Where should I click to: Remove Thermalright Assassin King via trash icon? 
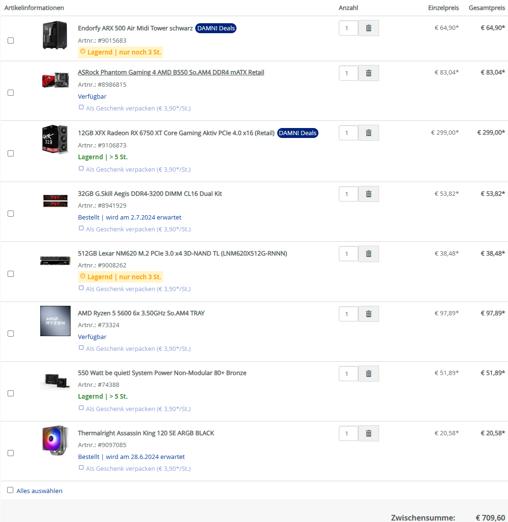pyautogui.click(x=369, y=433)
